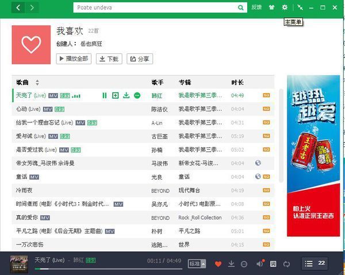
Task: Click globe icon on 童话 row
Action: pos(258,176)
